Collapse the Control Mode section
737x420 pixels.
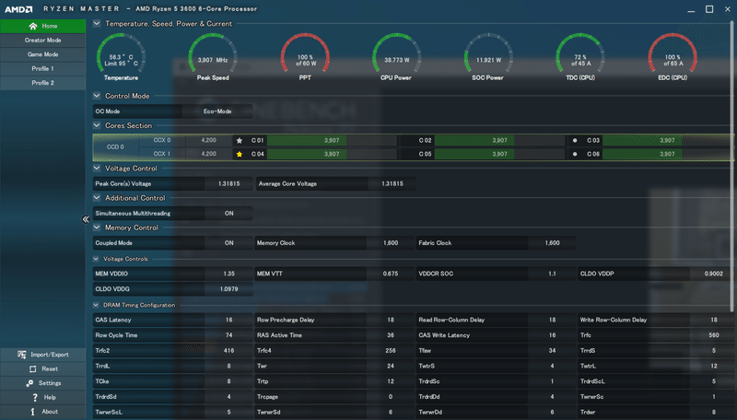97,96
